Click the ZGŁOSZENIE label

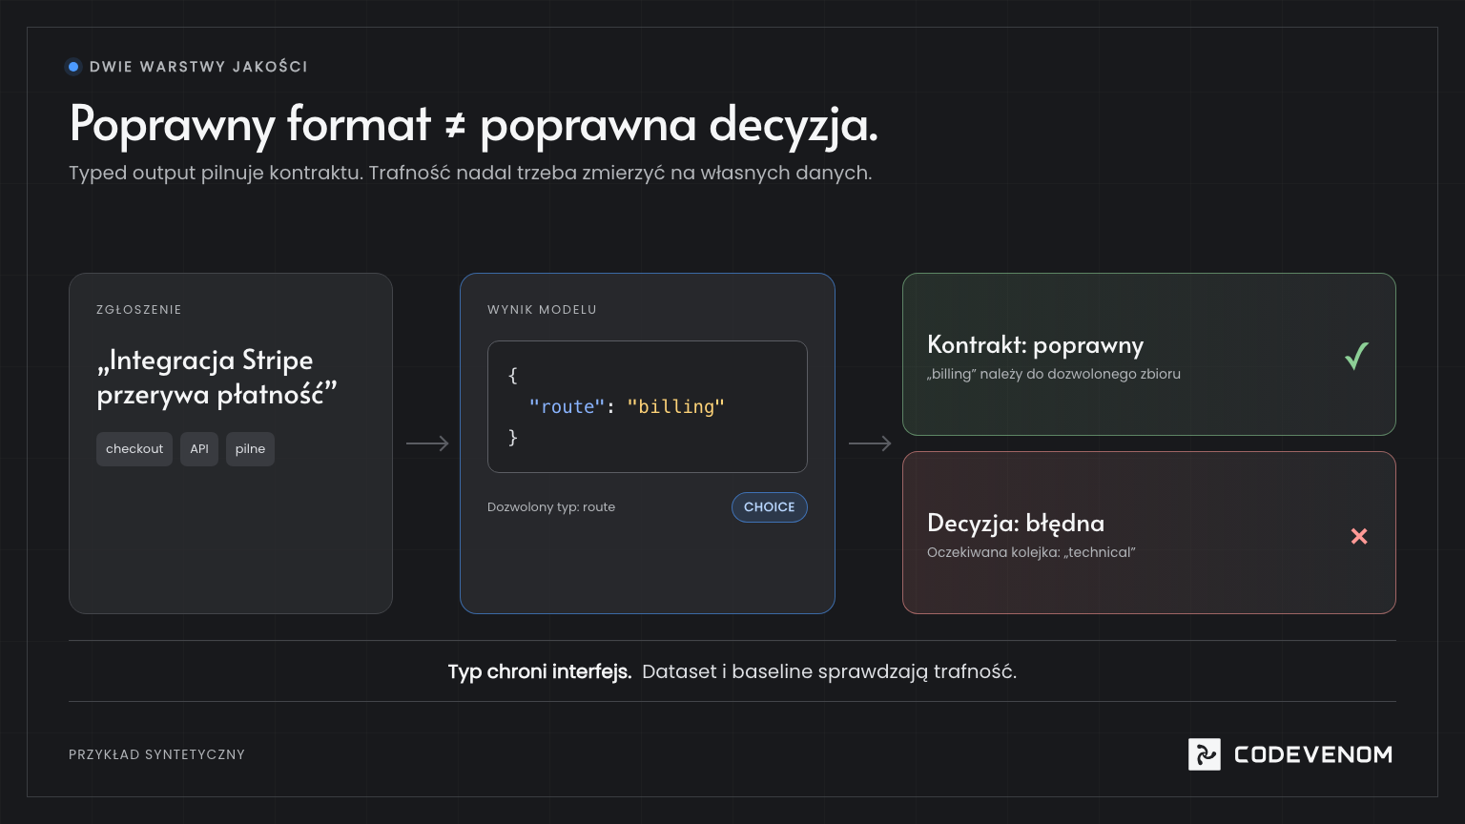139,310
